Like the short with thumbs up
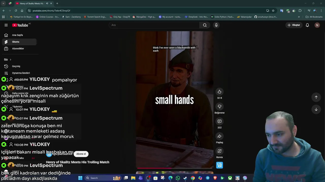 (220, 92)
